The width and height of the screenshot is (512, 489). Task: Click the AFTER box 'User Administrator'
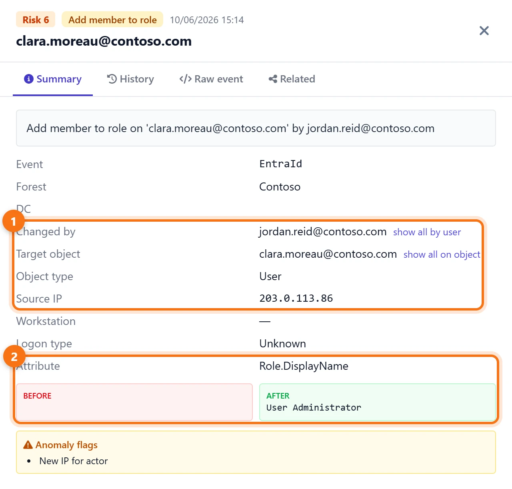click(x=378, y=402)
